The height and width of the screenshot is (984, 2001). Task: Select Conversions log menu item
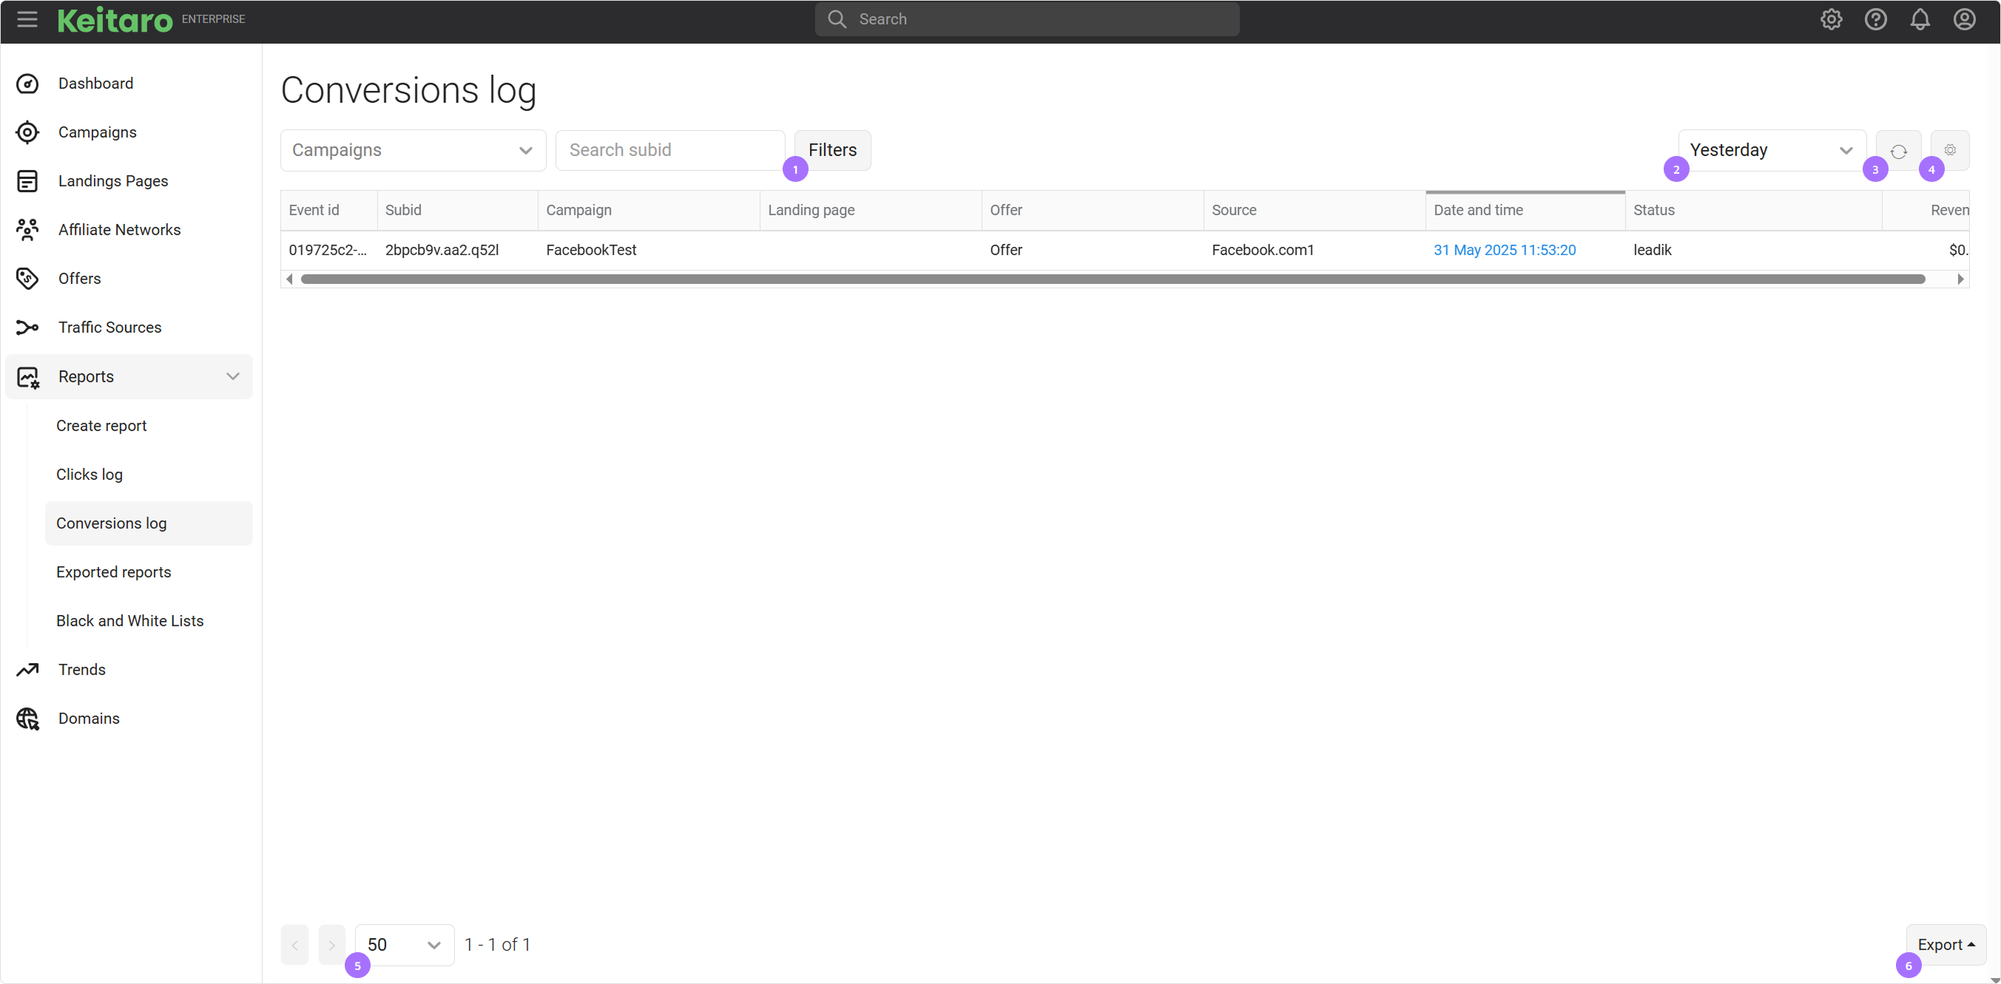pyautogui.click(x=149, y=524)
